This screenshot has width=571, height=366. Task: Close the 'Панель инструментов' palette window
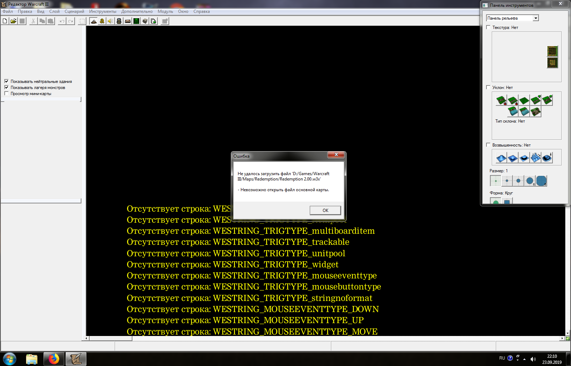pyautogui.click(x=560, y=4)
